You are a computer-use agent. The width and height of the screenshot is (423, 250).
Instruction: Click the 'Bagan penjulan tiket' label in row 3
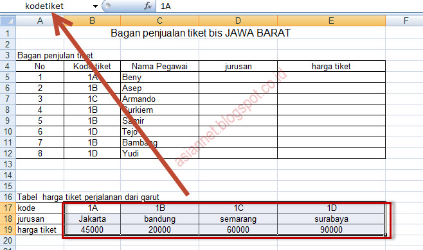pyautogui.click(x=55, y=55)
